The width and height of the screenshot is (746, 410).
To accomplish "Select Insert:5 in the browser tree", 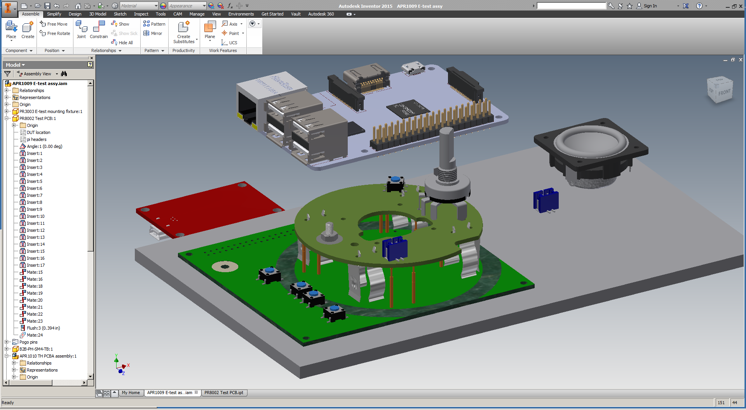I will (35, 181).
